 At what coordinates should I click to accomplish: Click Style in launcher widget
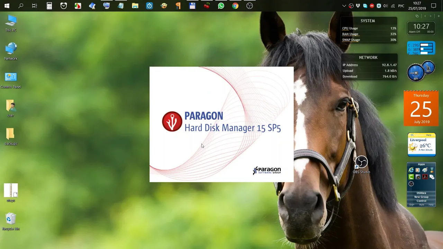click(422, 205)
